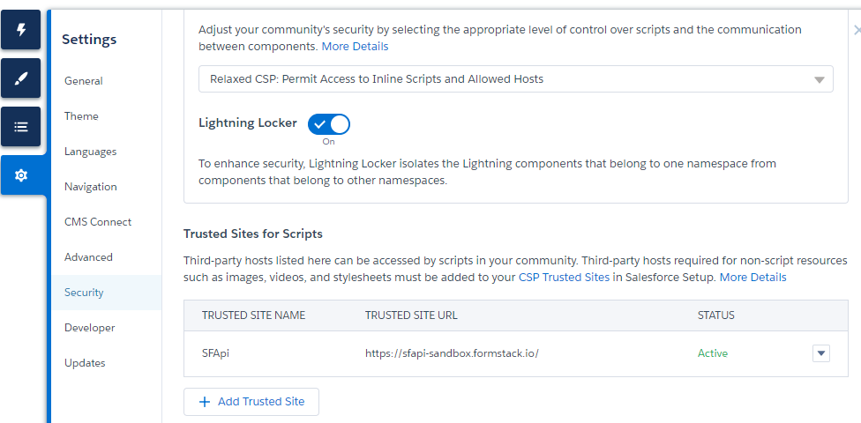This screenshot has width=861, height=423.
Task: Expand the Relaxed CSP security level dropdown
Action: [515, 79]
